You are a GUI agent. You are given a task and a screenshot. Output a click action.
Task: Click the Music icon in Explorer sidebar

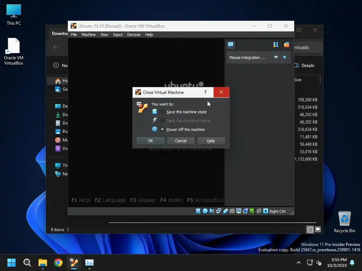[x=58, y=140]
